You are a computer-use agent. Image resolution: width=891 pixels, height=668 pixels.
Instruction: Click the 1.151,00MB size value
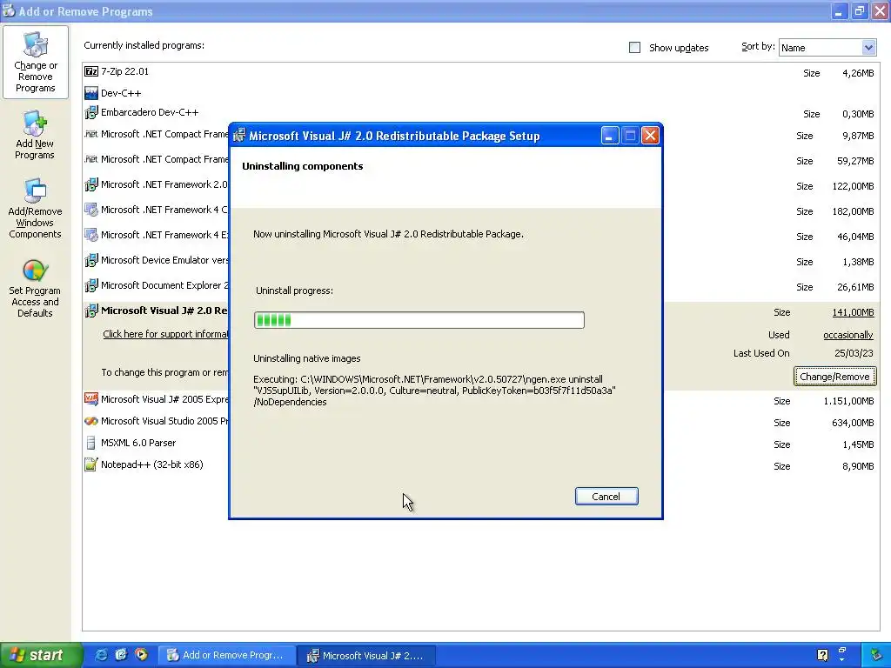pos(848,401)
